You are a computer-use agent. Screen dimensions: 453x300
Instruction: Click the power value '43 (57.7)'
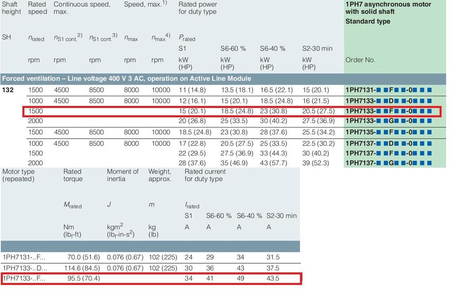point(273,163)
